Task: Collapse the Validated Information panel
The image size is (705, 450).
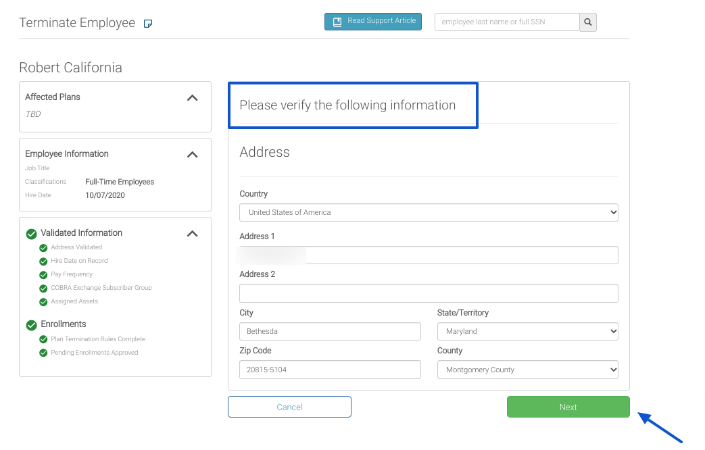Action: (192, 234)
